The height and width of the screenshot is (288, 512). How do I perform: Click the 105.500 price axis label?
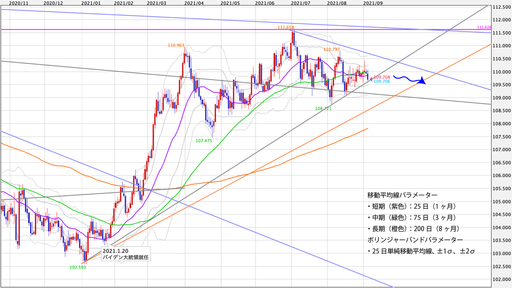501,189
